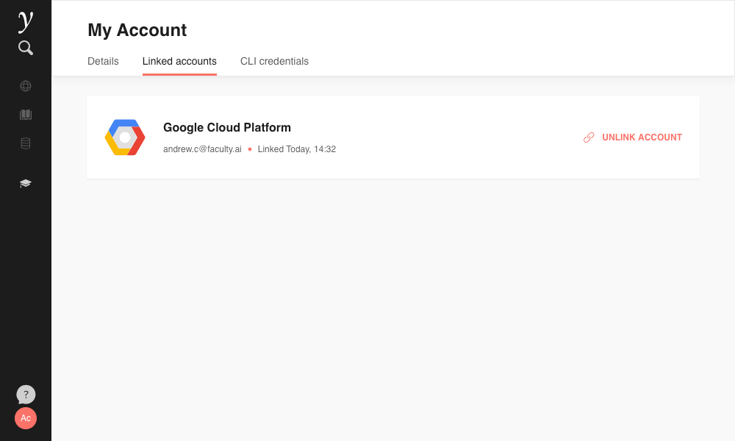Click the red diamond separator after email
Viewport: 735px width, 441px height.
click(x=250, y=149)
